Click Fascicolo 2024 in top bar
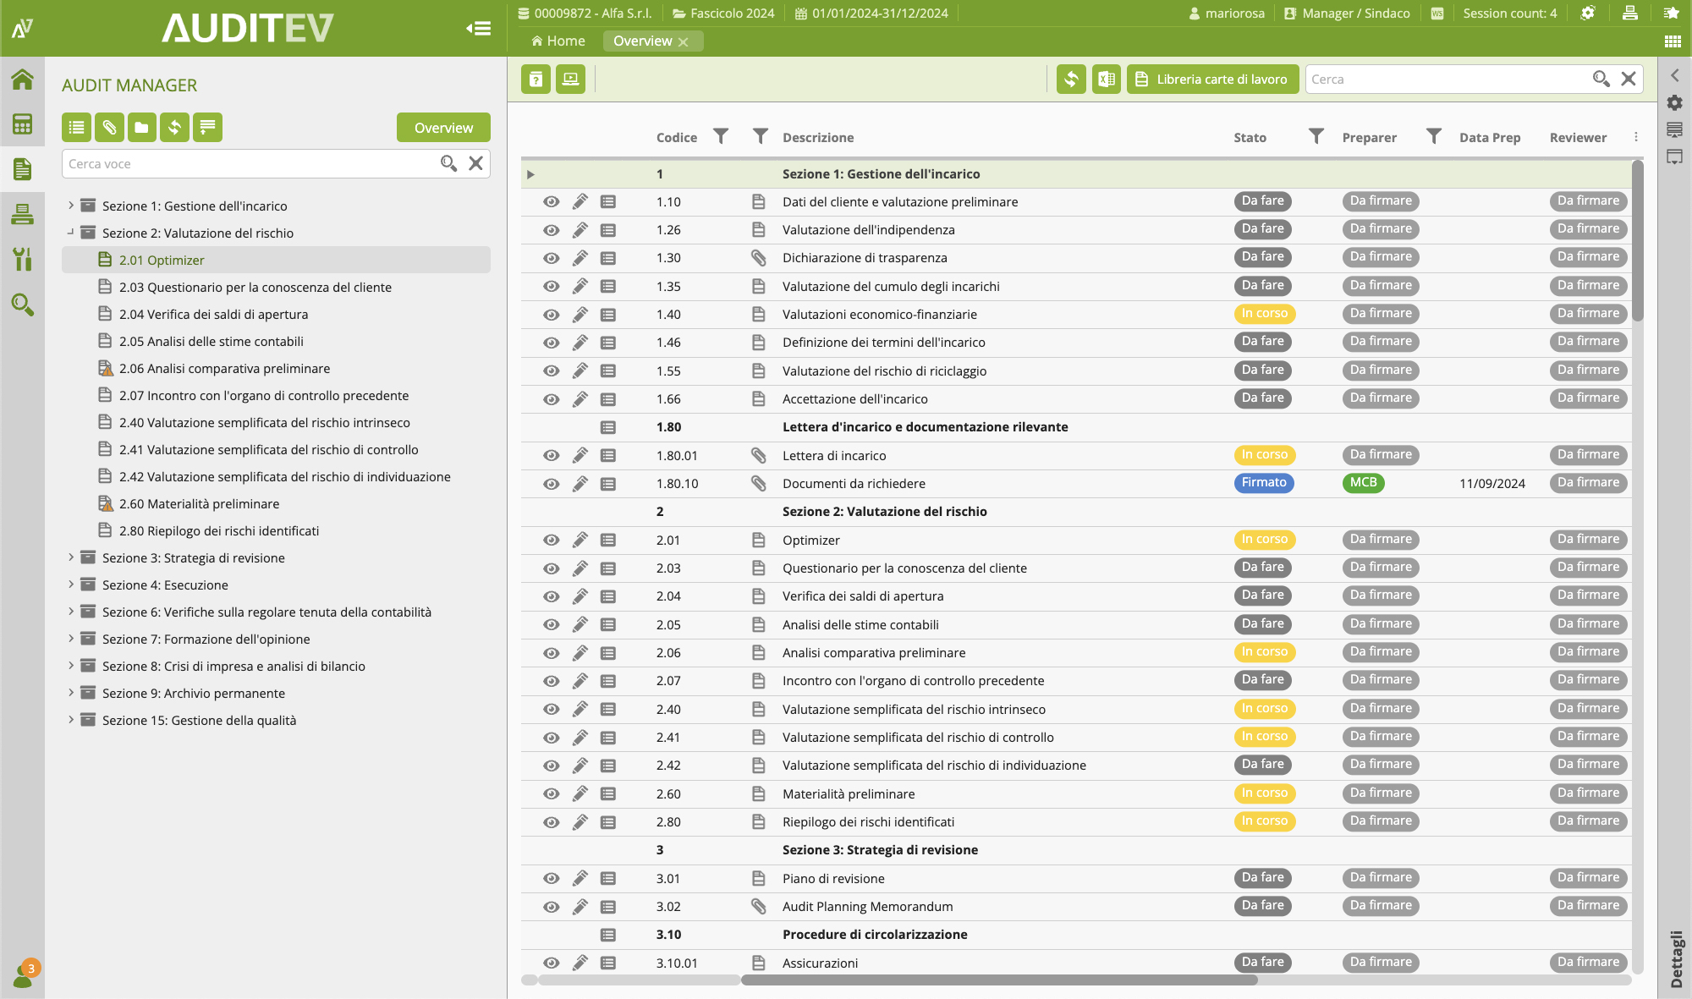Screen dimensions: 1692x999 [723, 13]
